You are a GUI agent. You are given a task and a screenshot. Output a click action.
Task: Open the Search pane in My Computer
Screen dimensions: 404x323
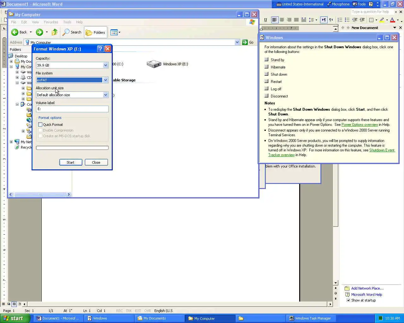click(x=72, y=32)
